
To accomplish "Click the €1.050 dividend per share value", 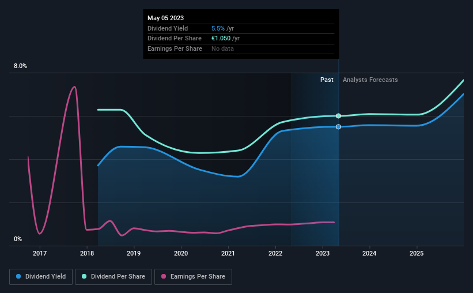I will 221,39.
